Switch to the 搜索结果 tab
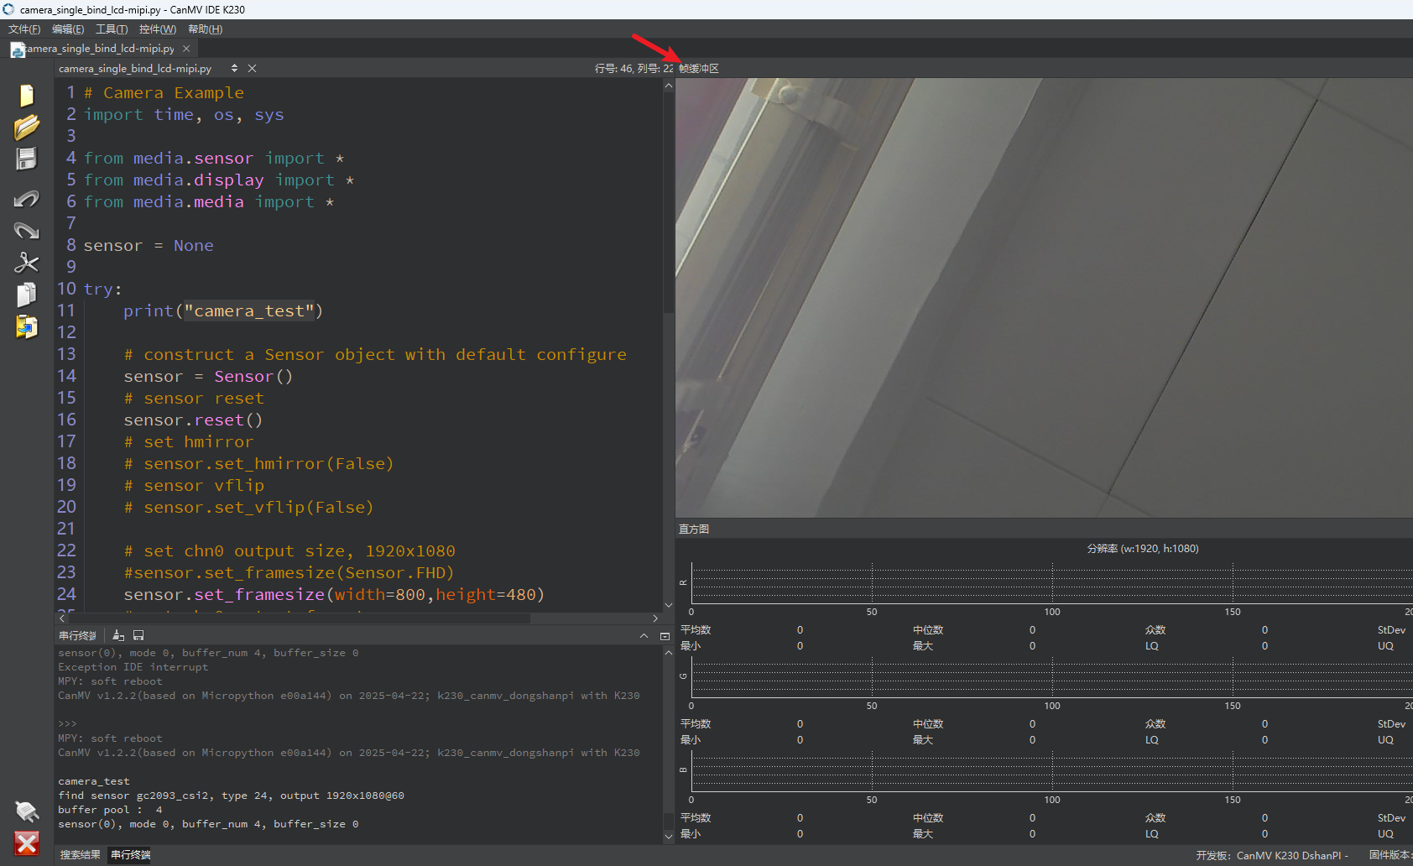The height and width of the screenshot is (866, 1413). 80,855
